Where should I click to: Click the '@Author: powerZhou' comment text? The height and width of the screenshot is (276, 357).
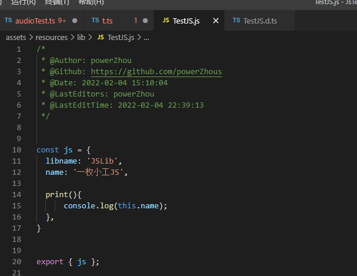click(91, 61)
